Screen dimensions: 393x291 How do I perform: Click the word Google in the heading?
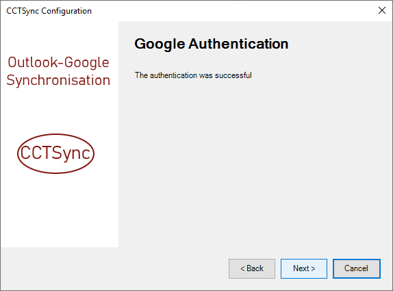(x=160, y=45)
